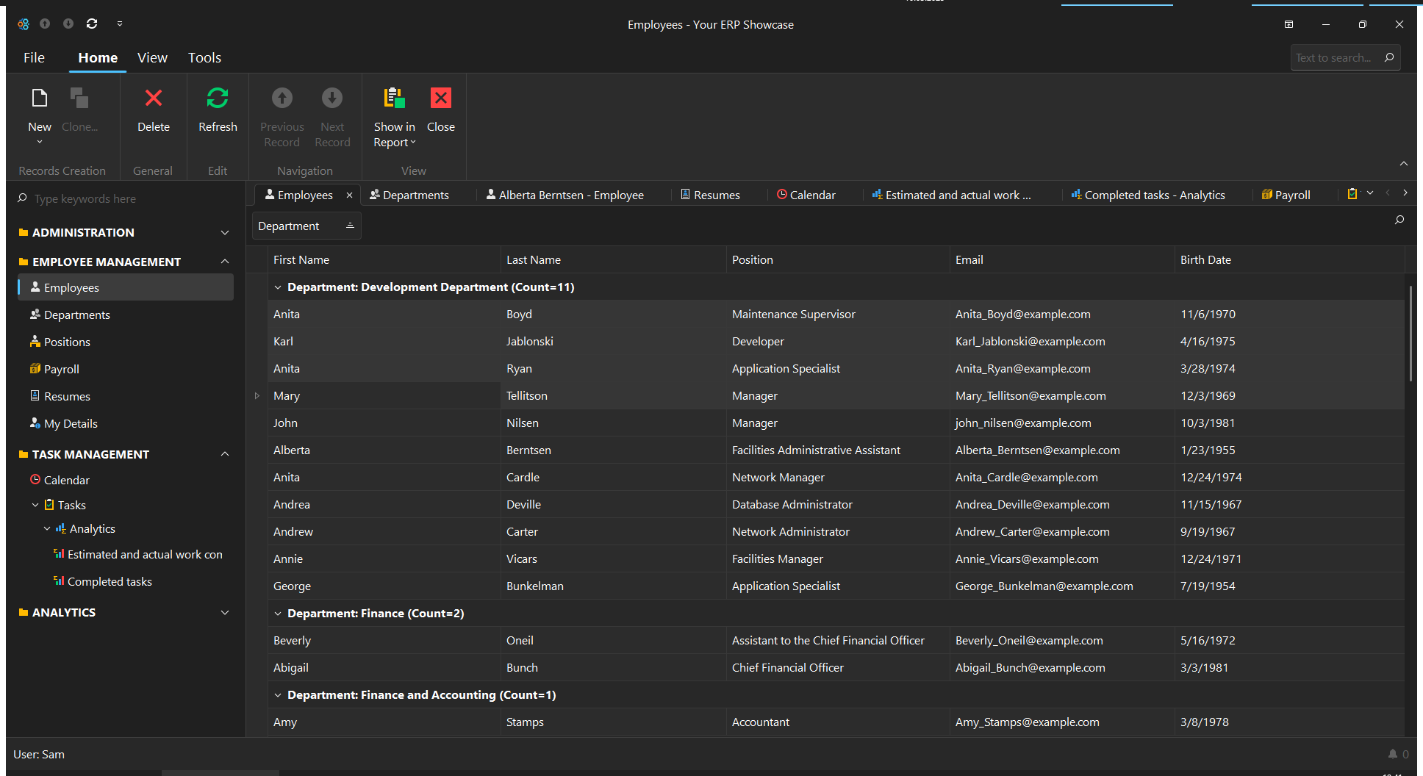Click the red Delete icon

154,98
